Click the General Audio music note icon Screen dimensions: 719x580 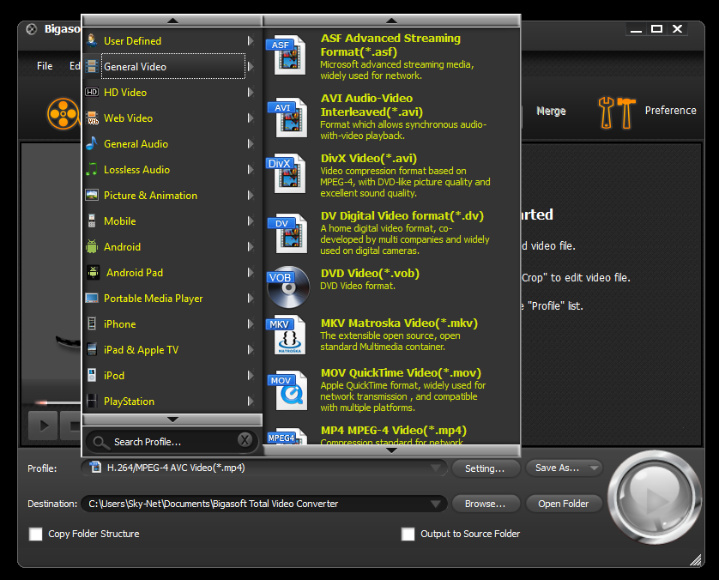click(x=92, y=143)
